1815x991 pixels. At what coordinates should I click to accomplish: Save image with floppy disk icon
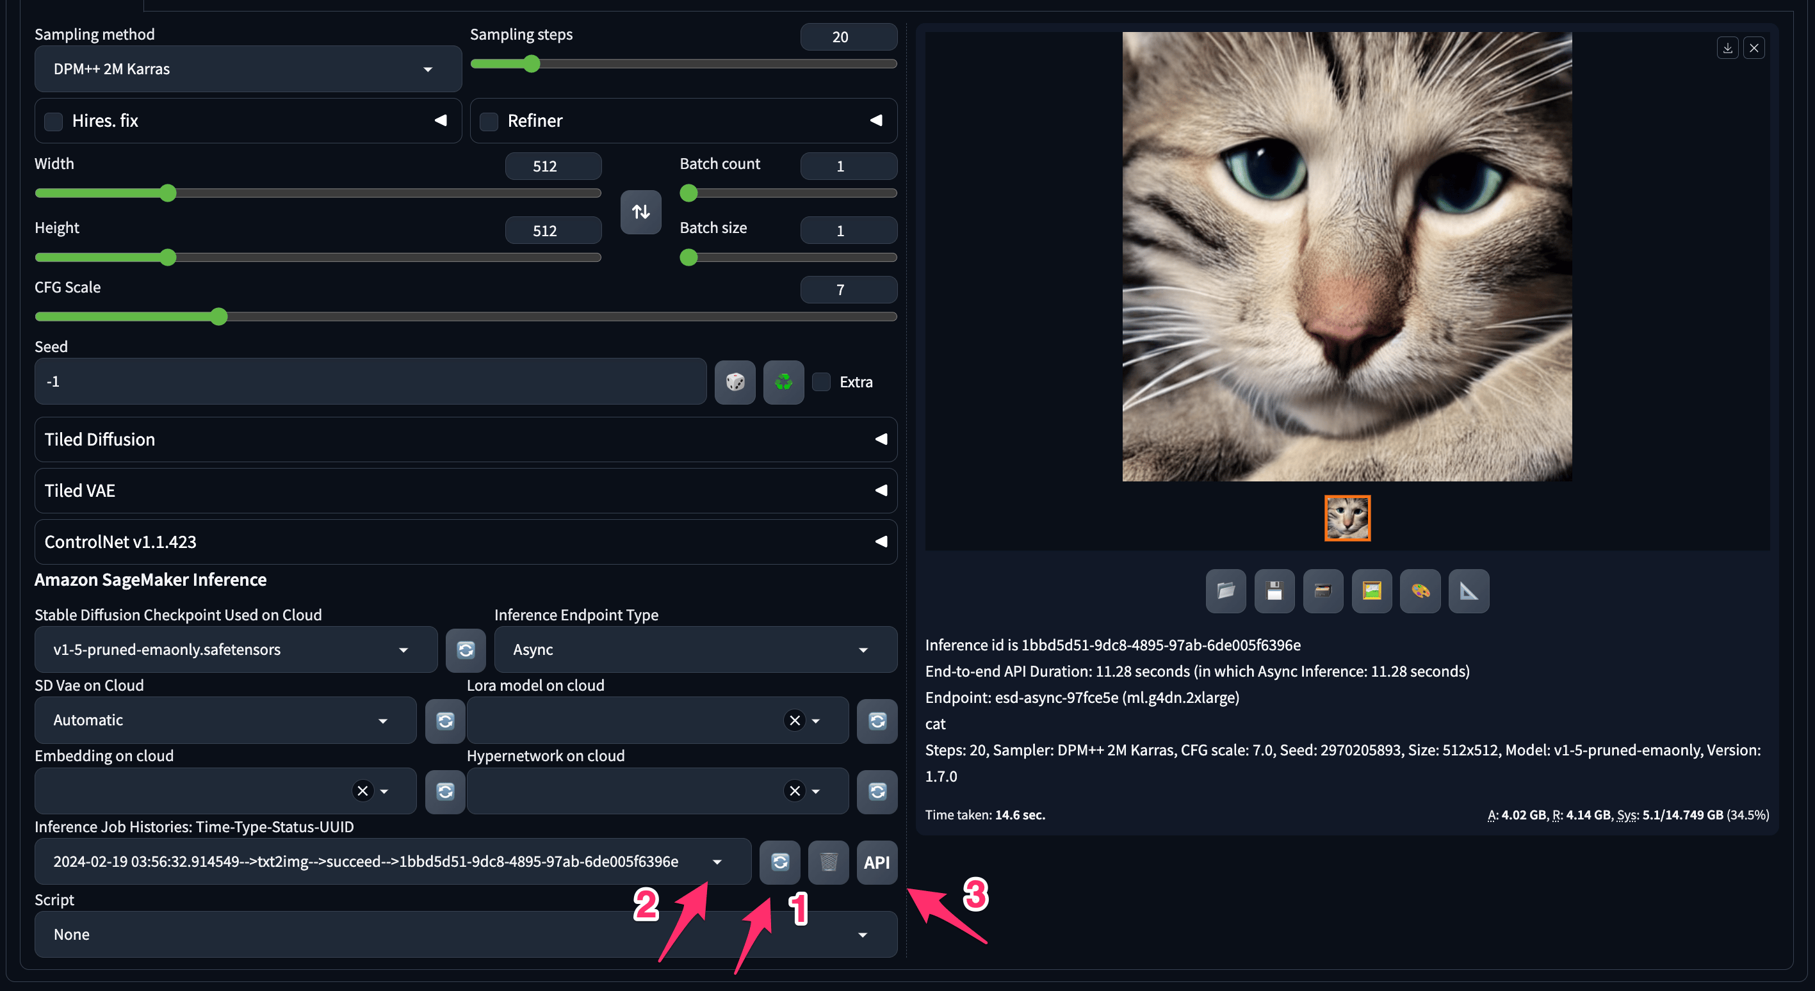point(1274,591)
